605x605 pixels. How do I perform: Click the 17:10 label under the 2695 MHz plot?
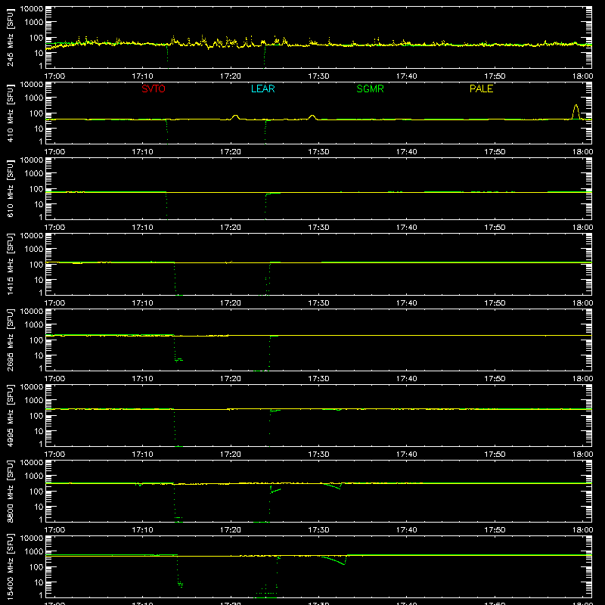tap(142, 379)
